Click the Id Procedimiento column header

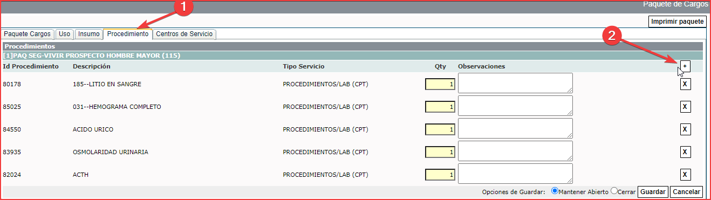coord(30,66)
